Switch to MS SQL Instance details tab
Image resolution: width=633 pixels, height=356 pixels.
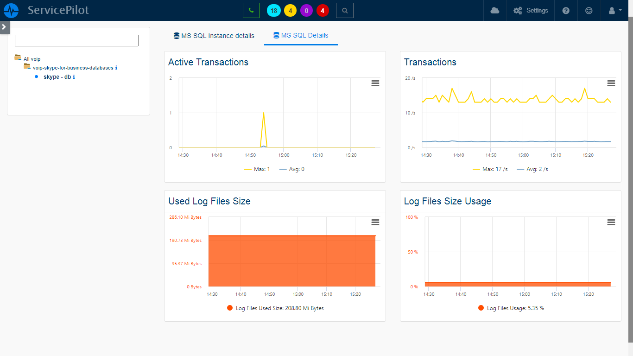pos(214,36)
